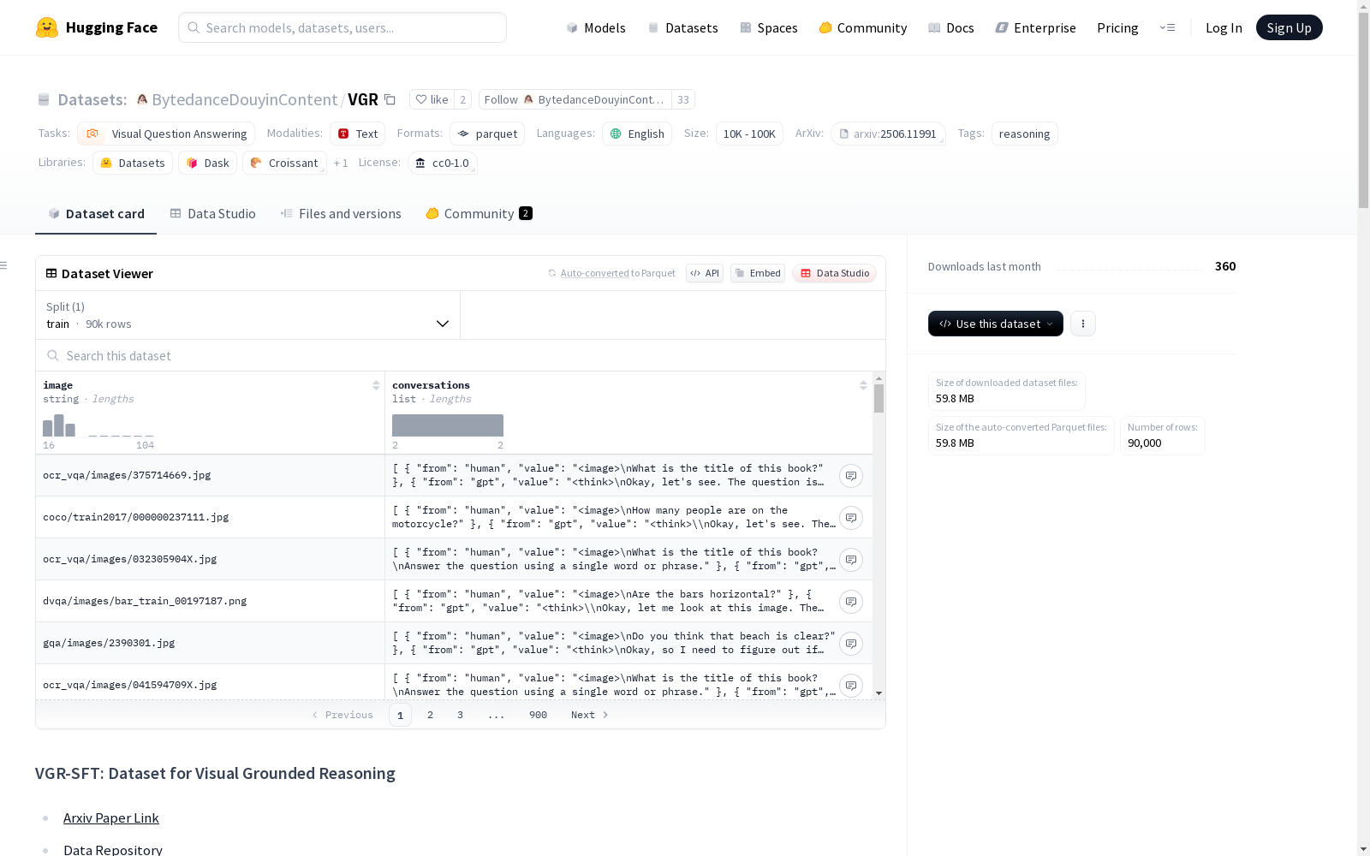1370x856 pixels.
Task: Open the BytedanceDouyinContent organization page
Action: [245, 99]
